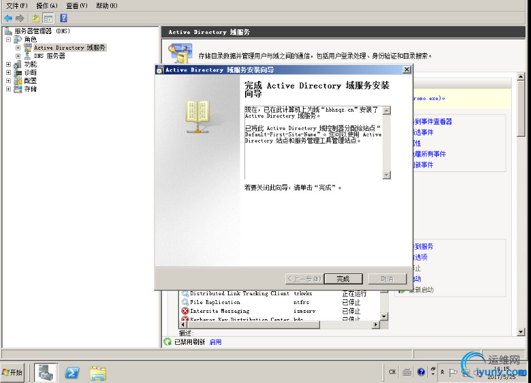Image resolution: width=531 pixels, height=383 pixels.
Task: Collapse the 角色 node
Action: coord(8,39)
